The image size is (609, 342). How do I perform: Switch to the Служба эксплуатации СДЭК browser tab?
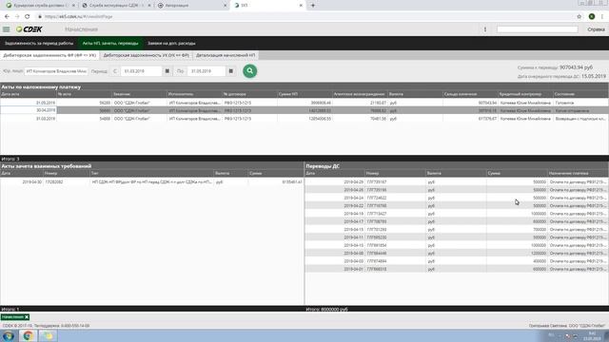point(117,6)
